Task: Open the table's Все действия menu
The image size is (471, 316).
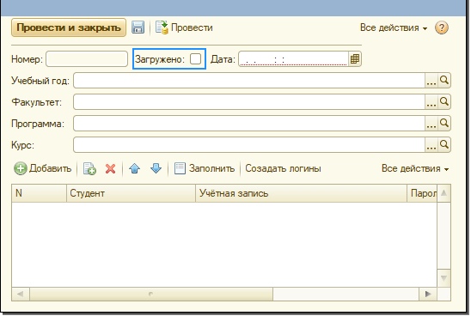Action: click(x=415, y=168)
